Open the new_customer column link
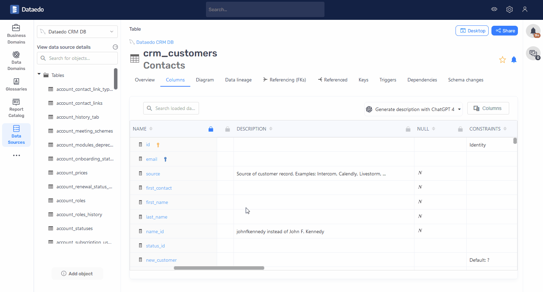The height and width of the screenshot is (292, 543). [161, 260]
